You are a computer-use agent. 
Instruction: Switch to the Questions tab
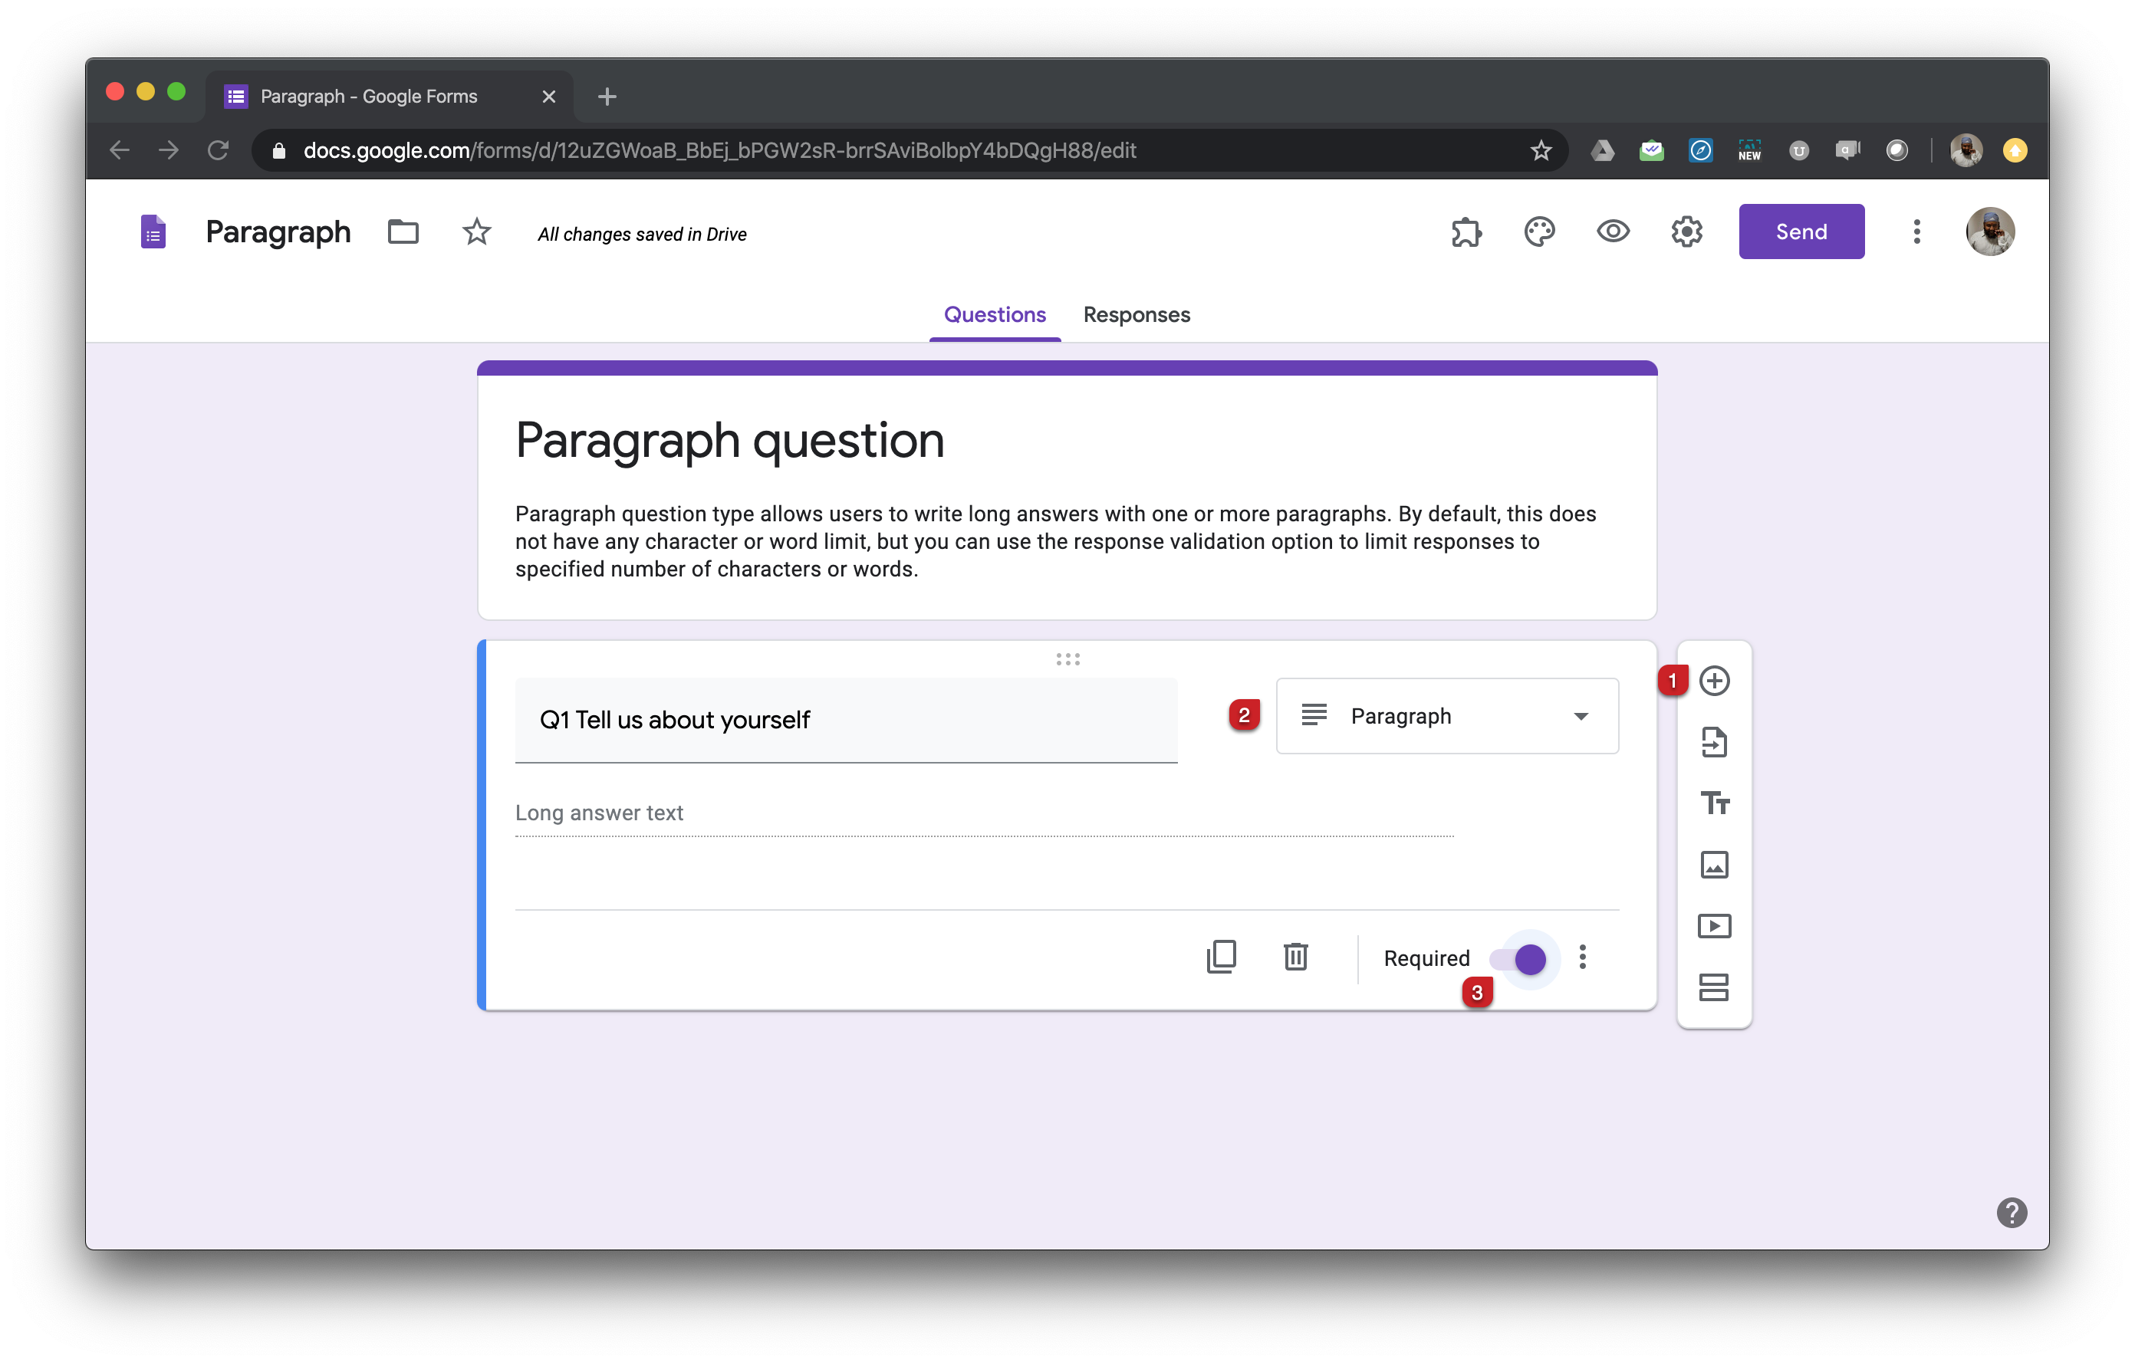click(x=995, y=314)
